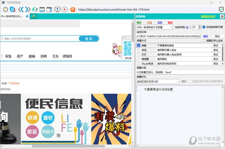This screenshot has height=149, width=225.
Task: Enable the fourth reminder method checkbox
Action: coord(138,59)
